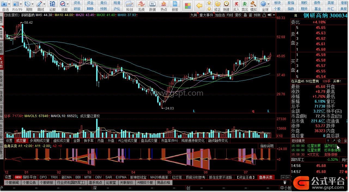Open the 选股 stock screener icon

63,4
